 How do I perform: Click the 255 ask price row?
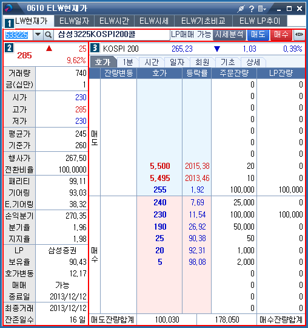197,190
